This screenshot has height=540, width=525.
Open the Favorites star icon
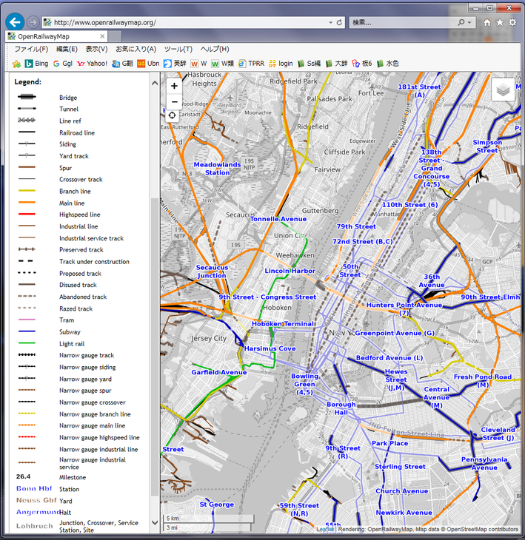500,22
